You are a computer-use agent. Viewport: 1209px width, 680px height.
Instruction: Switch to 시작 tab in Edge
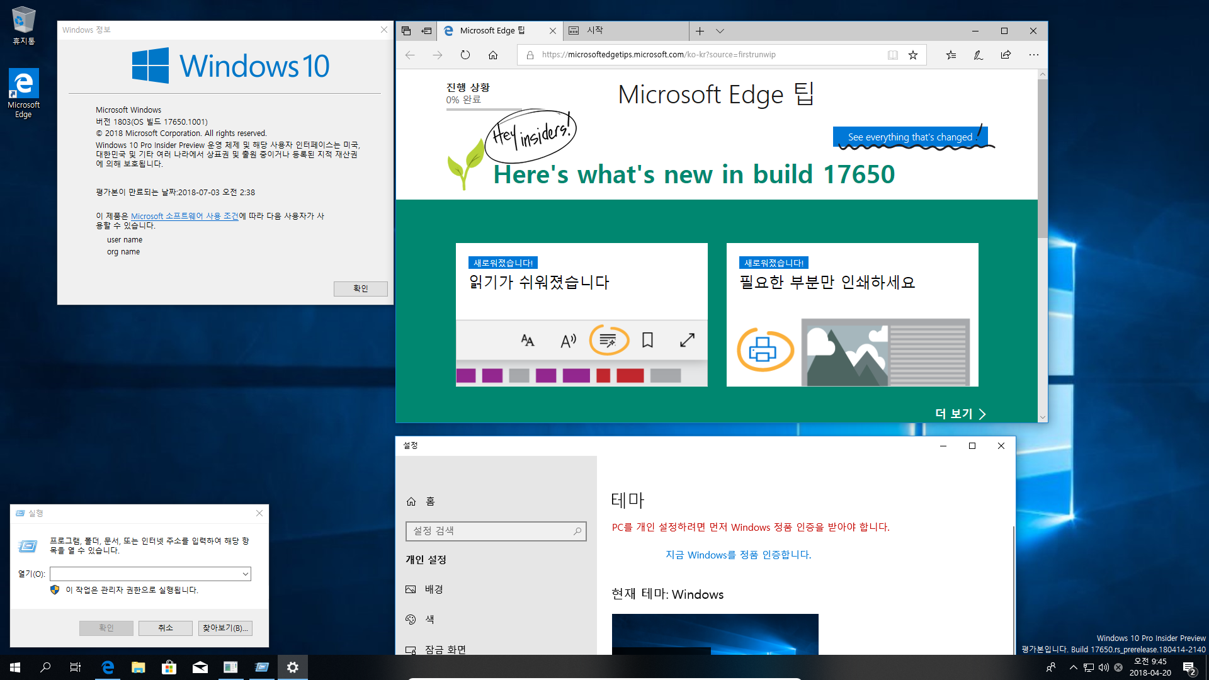click(626, 30)
